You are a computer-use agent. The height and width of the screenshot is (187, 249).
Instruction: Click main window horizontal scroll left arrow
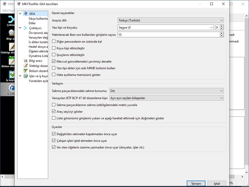click(2, 177)
